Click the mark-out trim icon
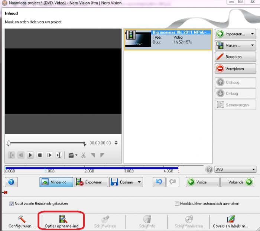This screenshot has width=260, height=231. (x=102, y=155)
